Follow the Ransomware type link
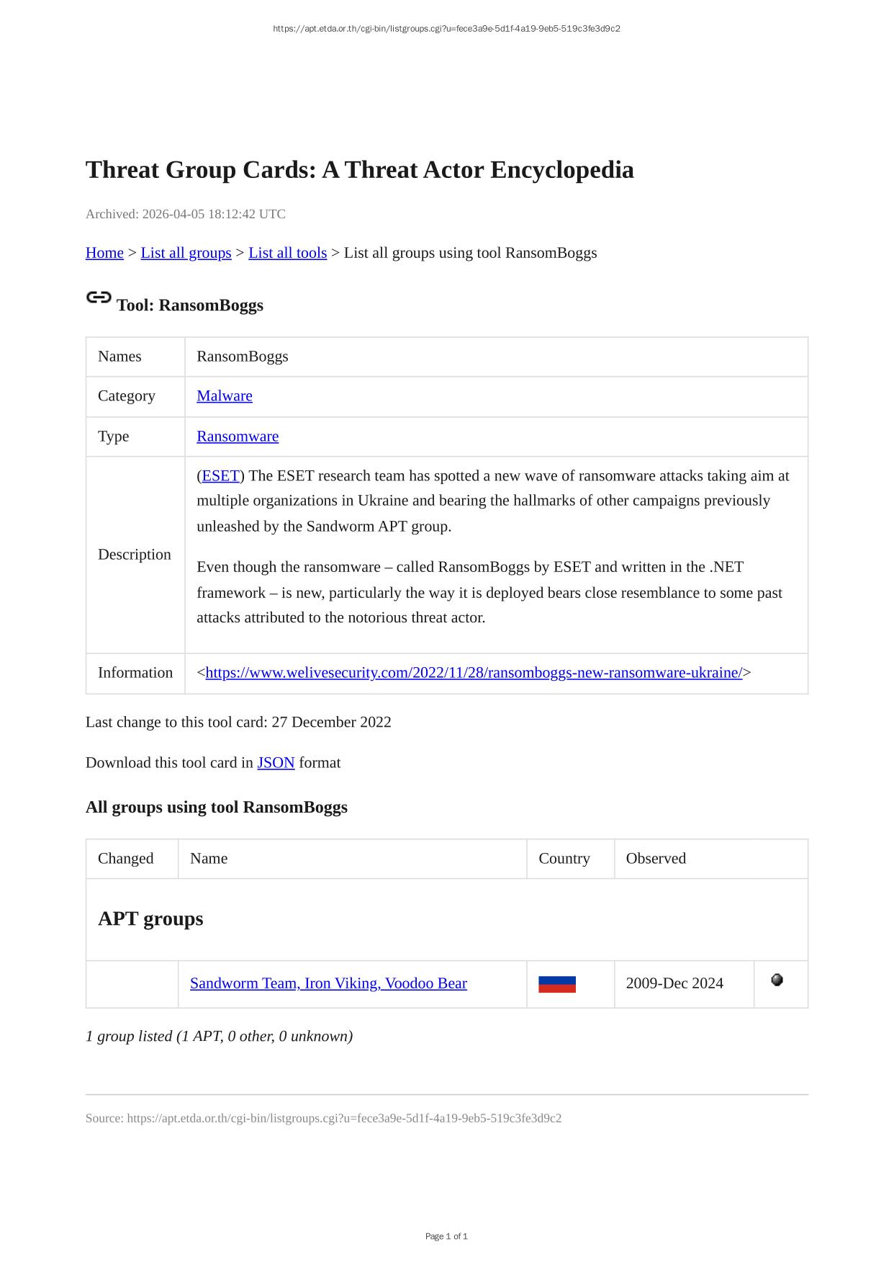894x1265 pixels. click(x=237, y=437)
